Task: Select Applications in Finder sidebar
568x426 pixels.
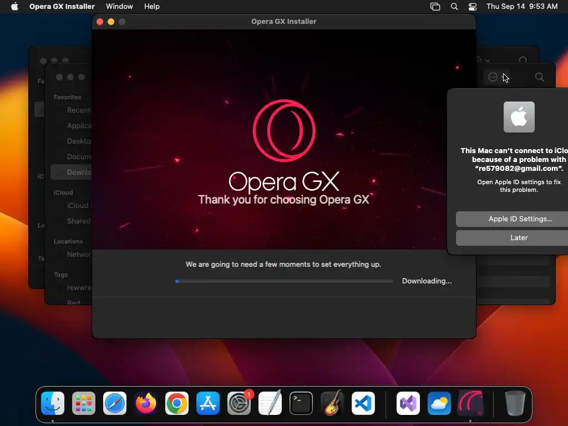Action: click(x=79, y=126)
